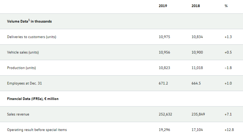
Task: Select the 19,296 operating result value
Action: (x=164, y=130)
